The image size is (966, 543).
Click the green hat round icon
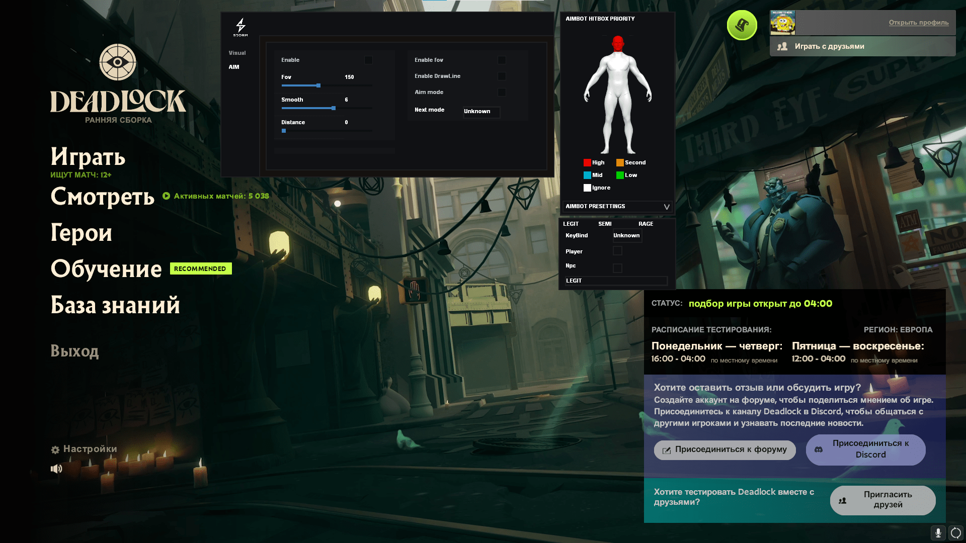742,25
